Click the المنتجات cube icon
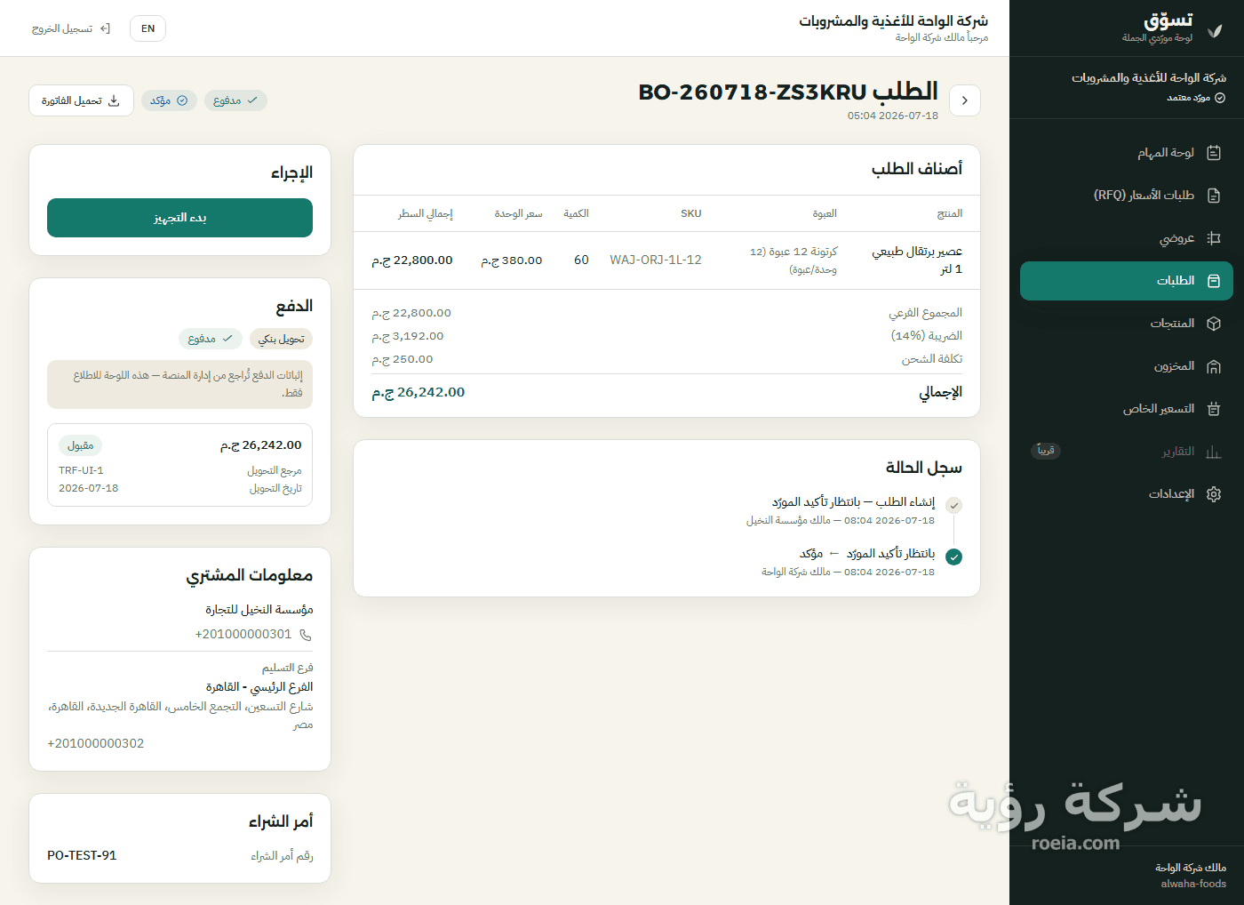1244x905 pixels. (x=1214, y=324)
